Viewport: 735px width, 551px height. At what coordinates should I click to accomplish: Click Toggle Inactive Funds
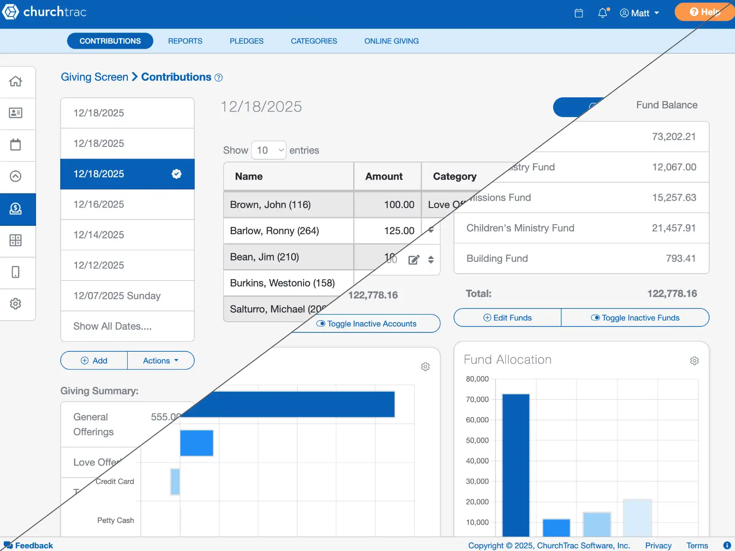coord(635,317)
